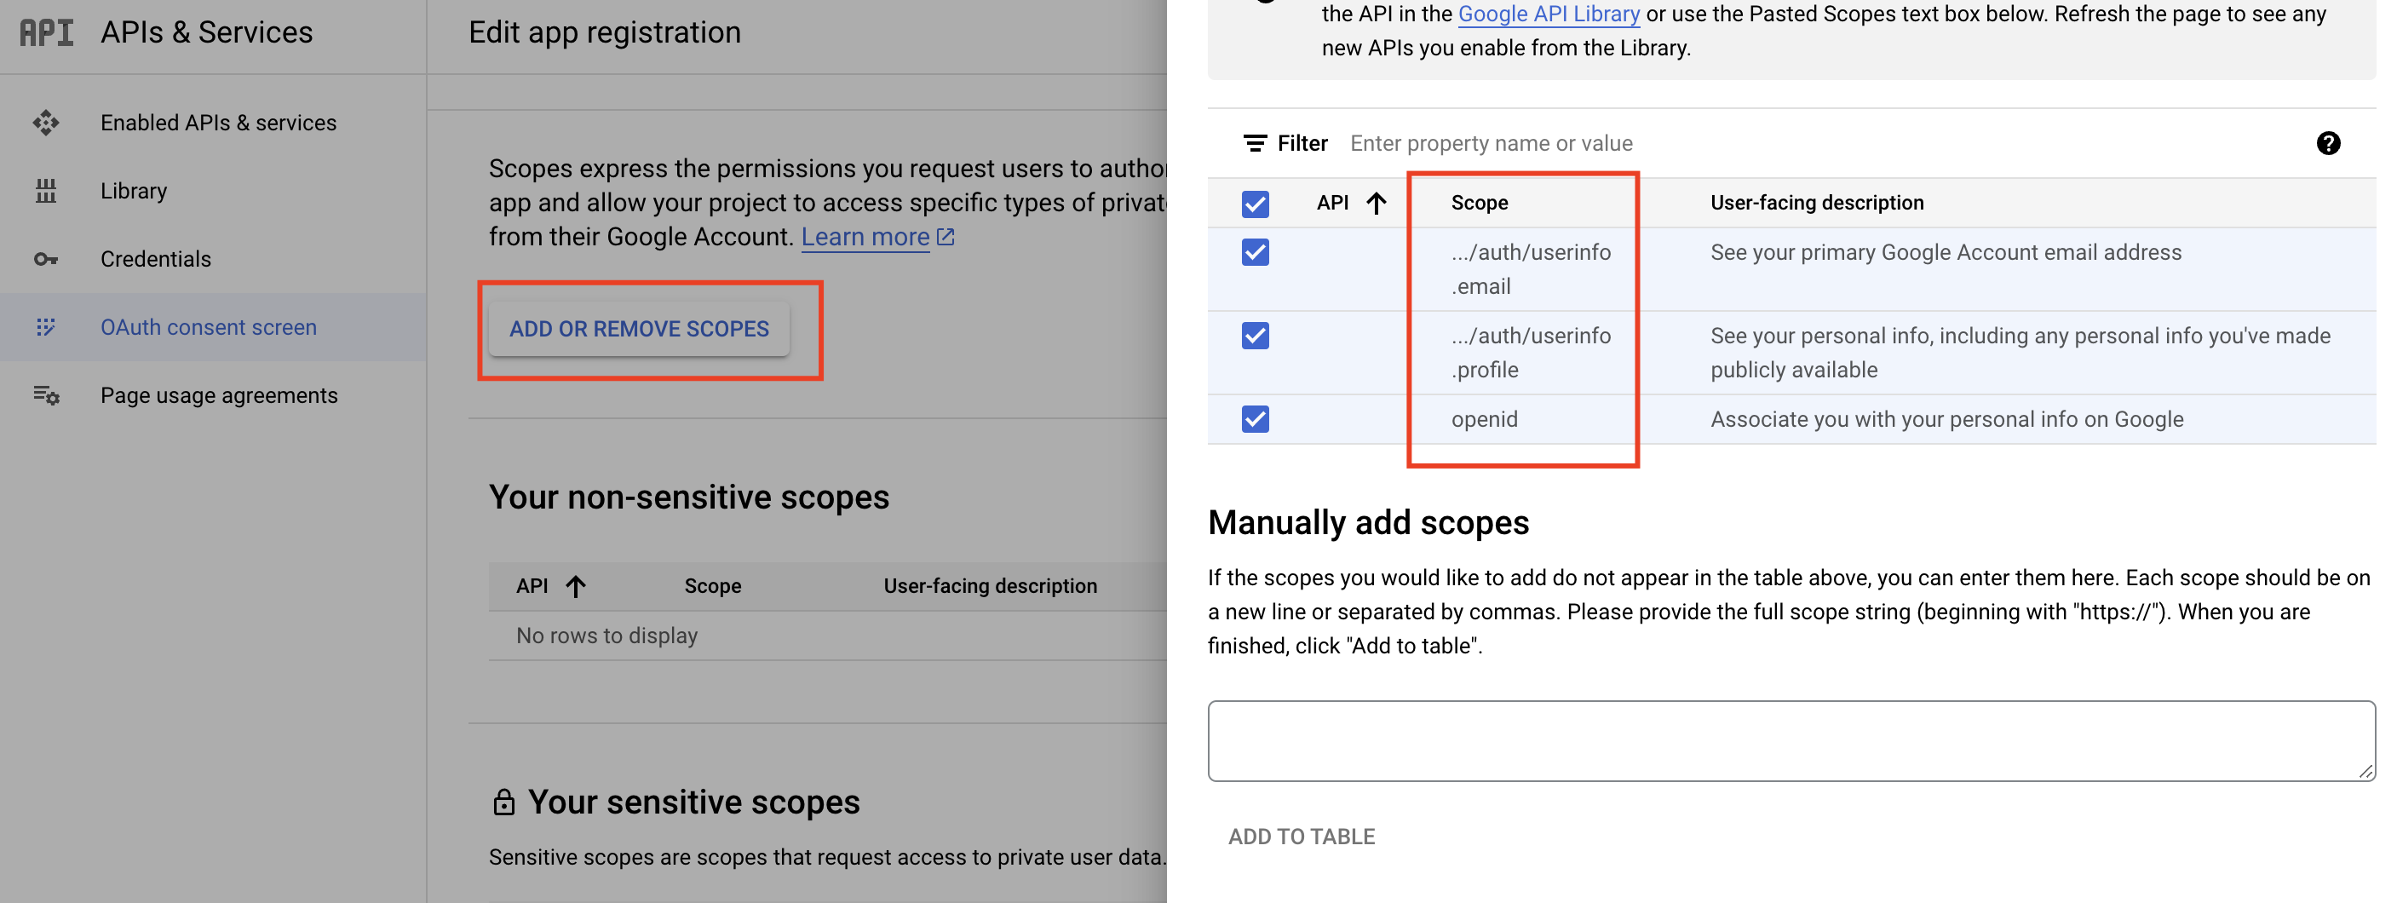Click the Page usage agreements icon
This screenshot has height=903, width=2397.
click(x=47, y=395)
